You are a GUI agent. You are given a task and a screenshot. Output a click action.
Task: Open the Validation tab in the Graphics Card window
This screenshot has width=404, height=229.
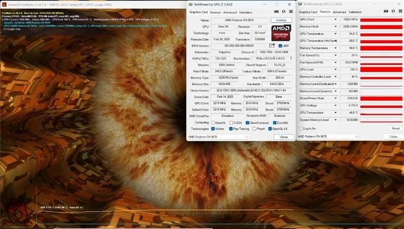click(245, 12)
